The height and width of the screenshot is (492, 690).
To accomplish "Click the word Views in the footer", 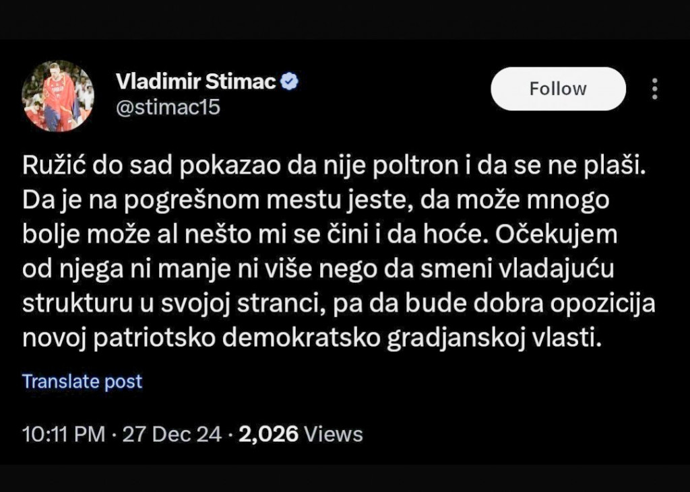I will click(334, 434).
